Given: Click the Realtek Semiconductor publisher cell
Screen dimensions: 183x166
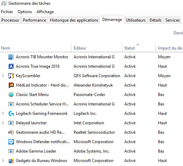Looking at the screenshot, I should click(x=94, y=132).
